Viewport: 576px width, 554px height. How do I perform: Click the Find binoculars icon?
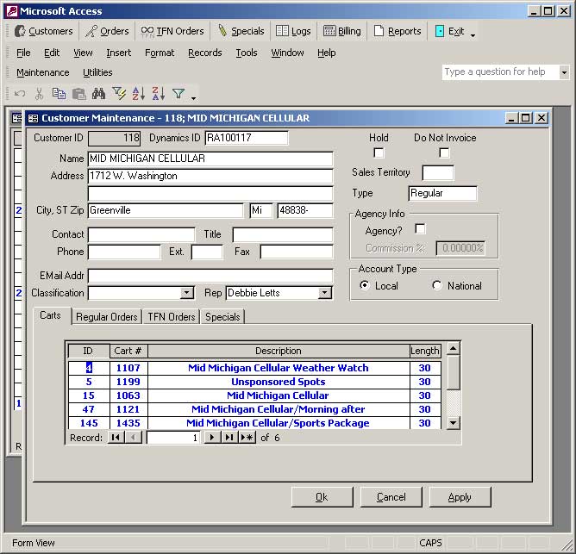pos(98,94)
